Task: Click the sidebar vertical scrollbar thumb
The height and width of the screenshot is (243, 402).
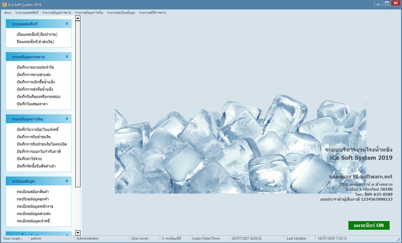Action: pos(78,104)
